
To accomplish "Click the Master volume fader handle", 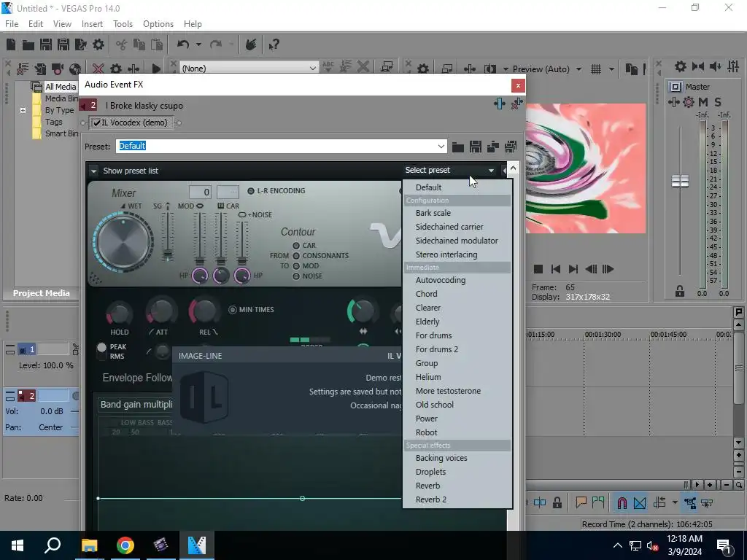I will coord(680,181).
